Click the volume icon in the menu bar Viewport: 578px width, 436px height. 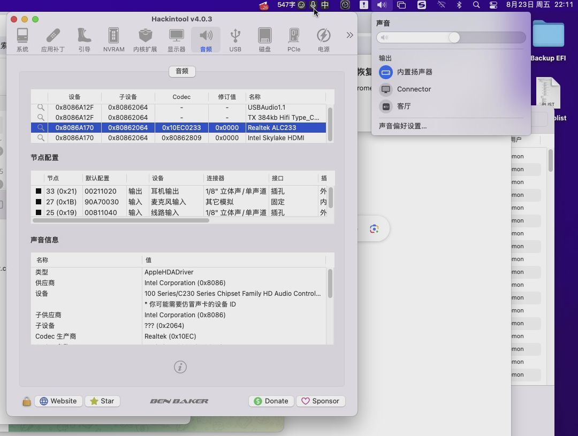coord(382,5)
